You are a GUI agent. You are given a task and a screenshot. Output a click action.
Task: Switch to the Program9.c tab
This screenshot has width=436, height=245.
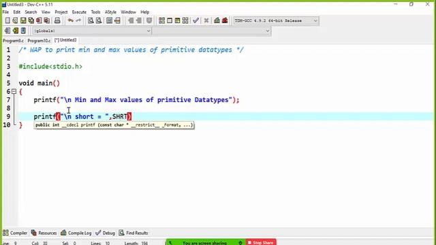[13, 41]
